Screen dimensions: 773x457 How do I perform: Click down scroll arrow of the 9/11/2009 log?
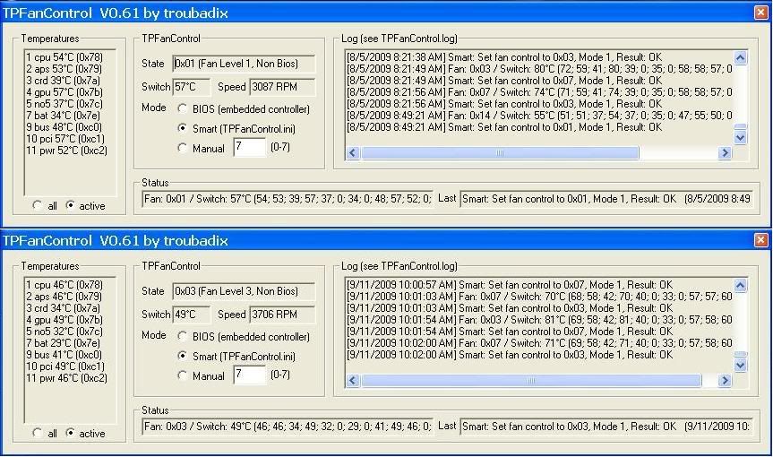[x=740, y=365]
